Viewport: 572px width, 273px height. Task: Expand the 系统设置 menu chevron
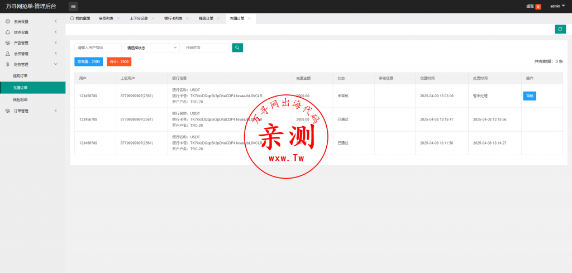(x=56, y=22)
